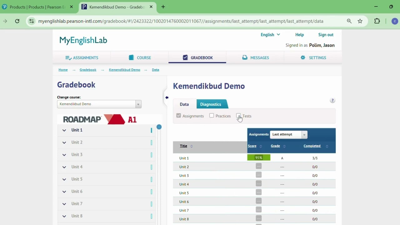Open browser extensions puzzle icon

coord(377,21)
